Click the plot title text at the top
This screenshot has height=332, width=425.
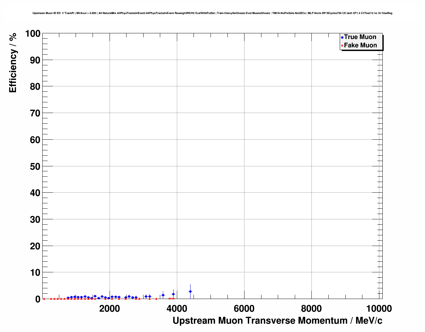212,13
